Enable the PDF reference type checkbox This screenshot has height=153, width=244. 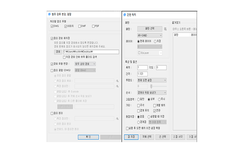[x=94, y=26]
